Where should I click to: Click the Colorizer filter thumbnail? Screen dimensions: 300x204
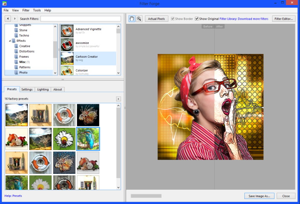[67, 71]
